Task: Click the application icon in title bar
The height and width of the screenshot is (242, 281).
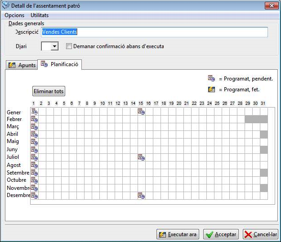Action: (5, 5)
